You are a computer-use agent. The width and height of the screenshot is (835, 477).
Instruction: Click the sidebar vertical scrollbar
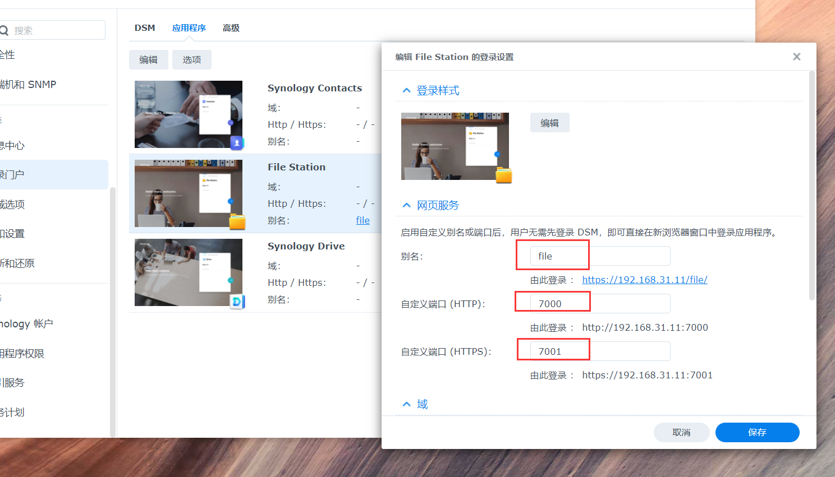click(113, 312)
